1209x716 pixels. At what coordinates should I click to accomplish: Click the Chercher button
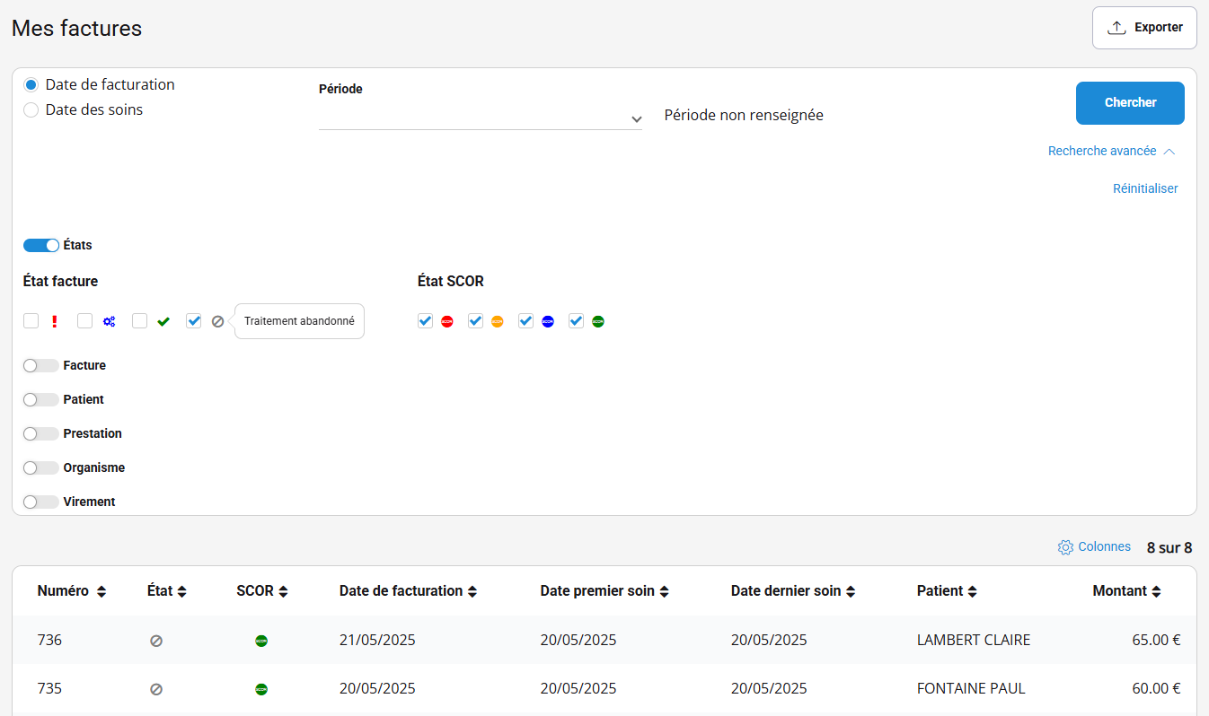(1130, 103)
